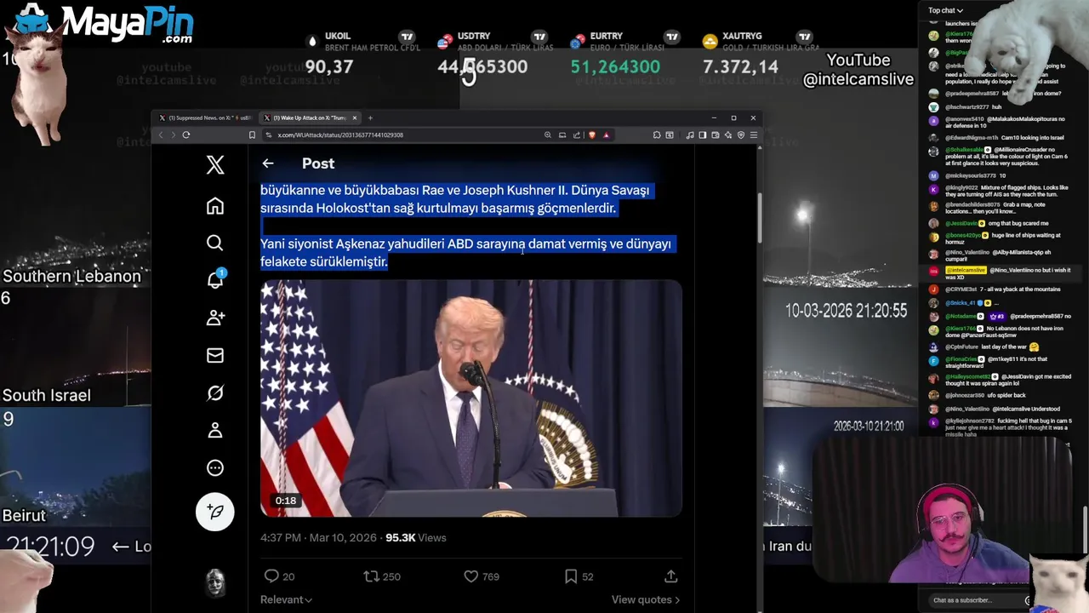Open the Follow people sidebar icon
The width and height of the screenshot is (1089, 613).
tap(215, 318)
